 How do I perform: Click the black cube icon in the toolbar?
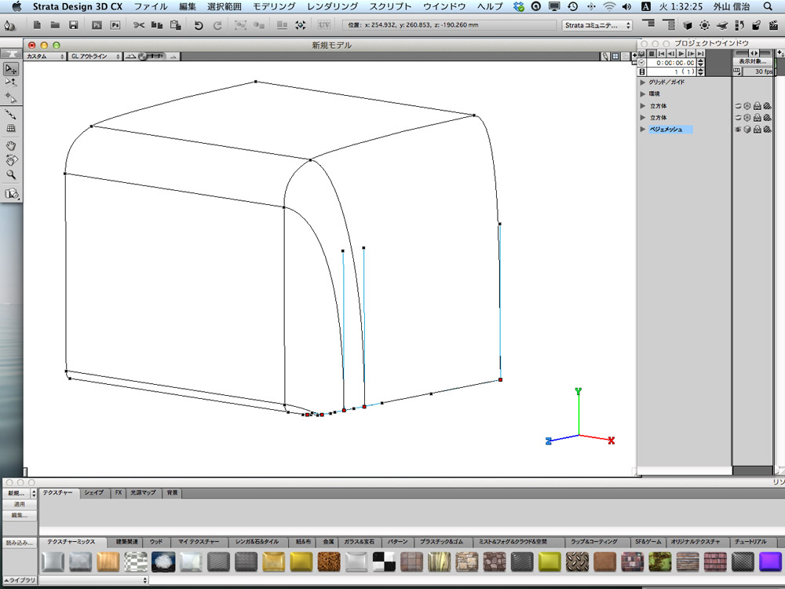(688, 25)
